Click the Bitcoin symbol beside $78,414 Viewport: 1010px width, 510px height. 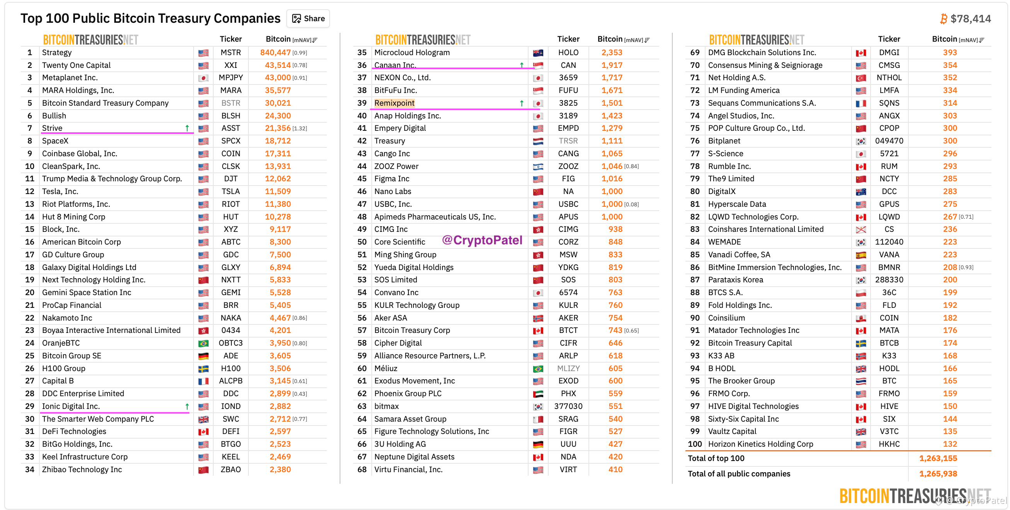[x=943, y=19]
